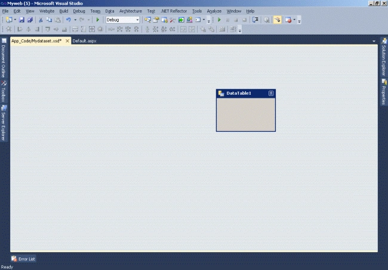Open the red circle icon dropdown arrow
Screen dimensions: 388x270
click(x=294, y=20)
